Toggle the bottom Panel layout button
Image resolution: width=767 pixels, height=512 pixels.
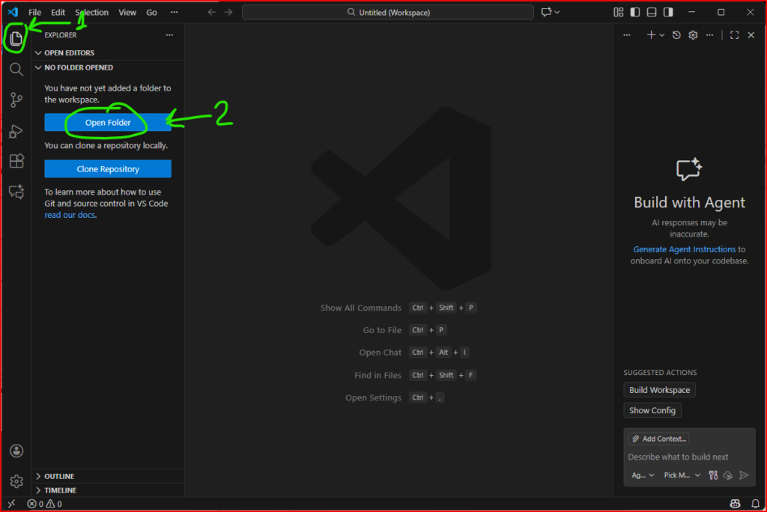coord(652,13)
